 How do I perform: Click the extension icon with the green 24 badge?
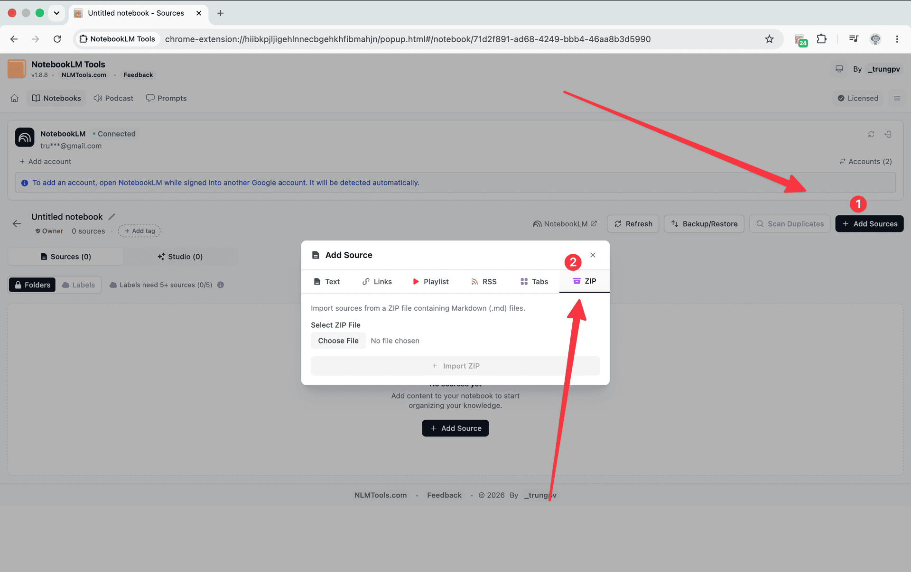800,40
